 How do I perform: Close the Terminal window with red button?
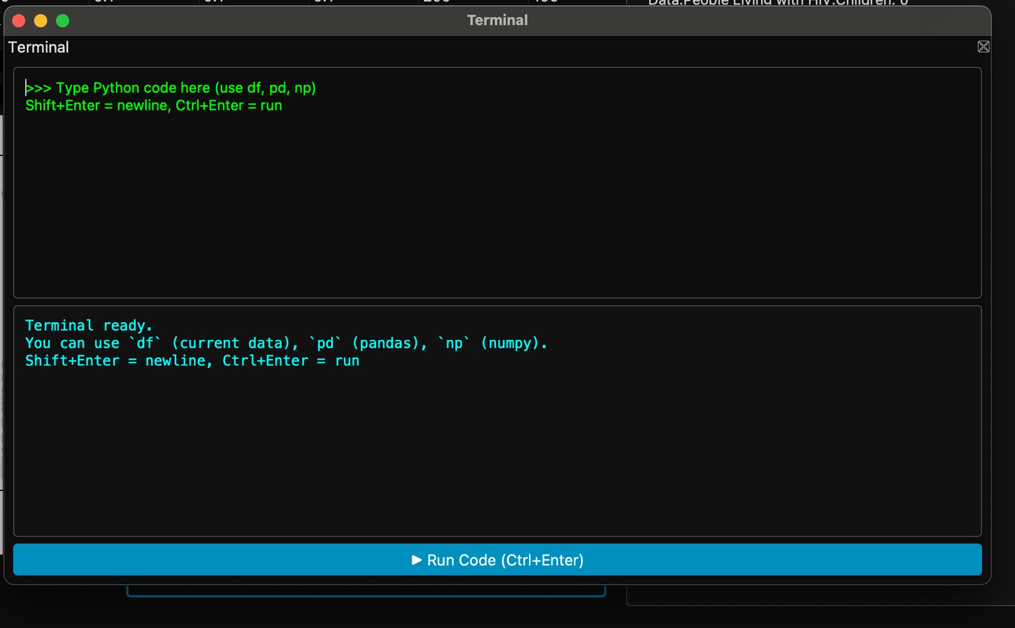point(19,21)
